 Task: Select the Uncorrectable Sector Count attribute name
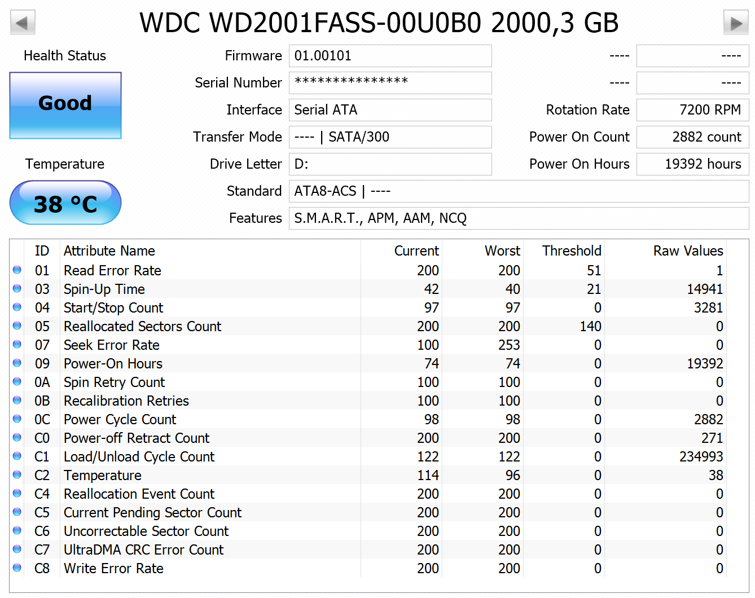point(146,531)
